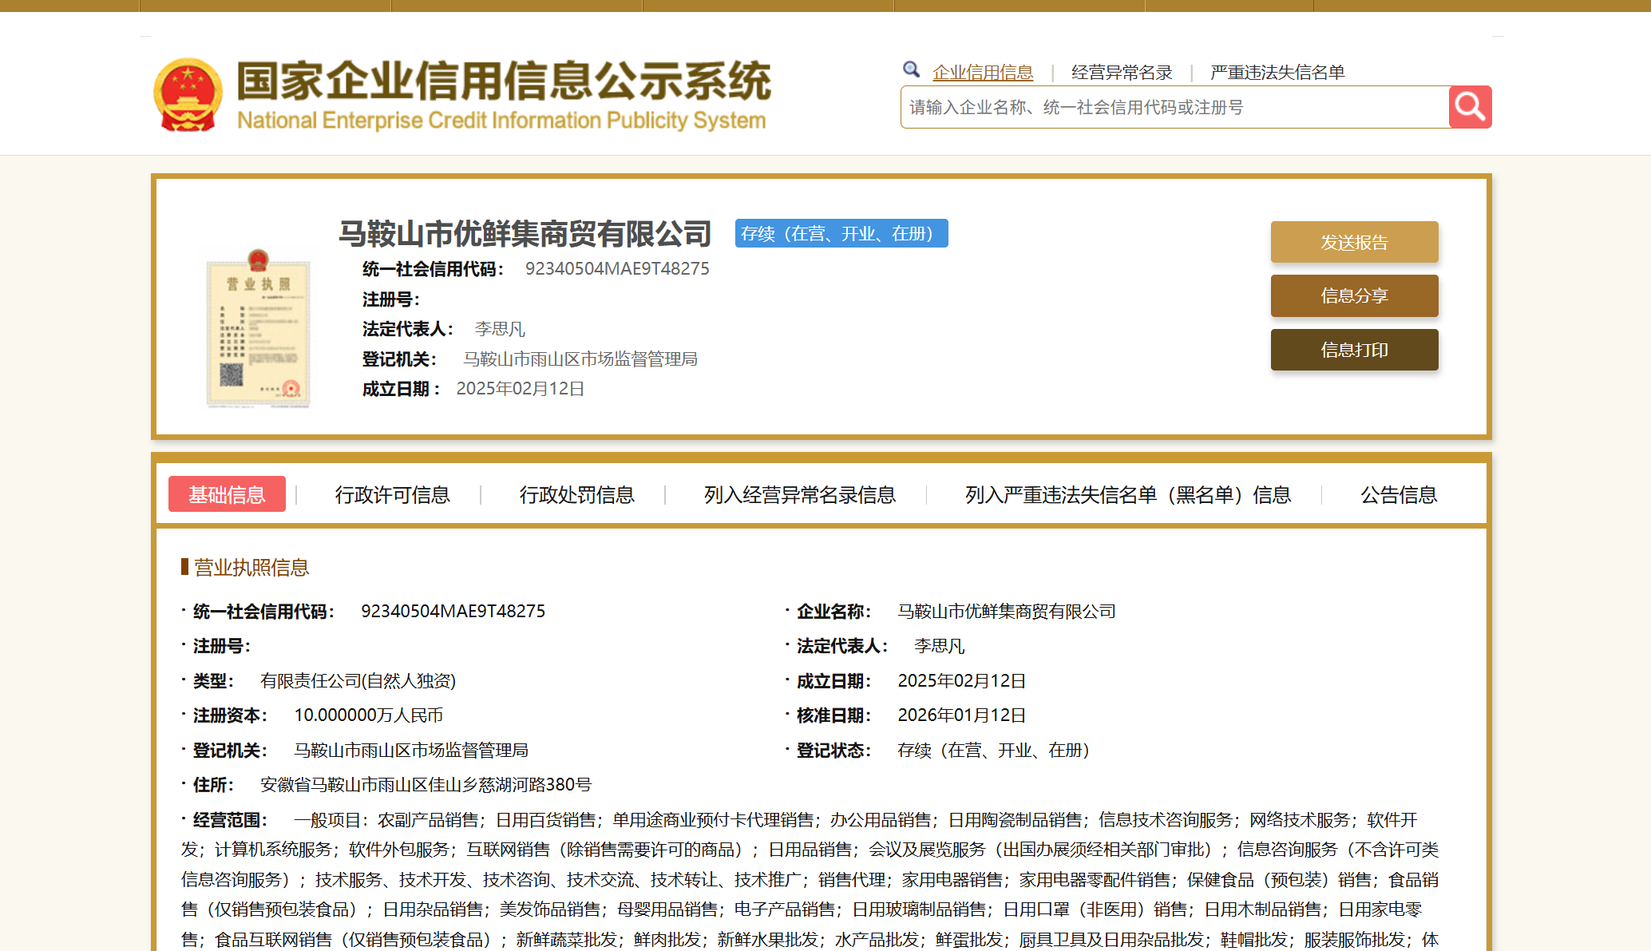Image resolution: width=1651 pixels, height=951 pixels.
Task: Click the enterprise name search input field
Action: pyautogui.click(x=1174, y=107)
